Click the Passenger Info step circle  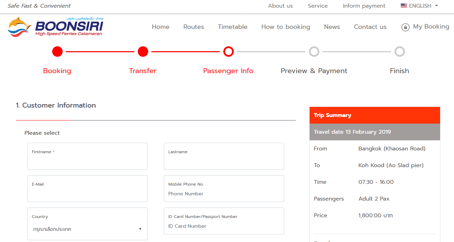pos(228,52)
